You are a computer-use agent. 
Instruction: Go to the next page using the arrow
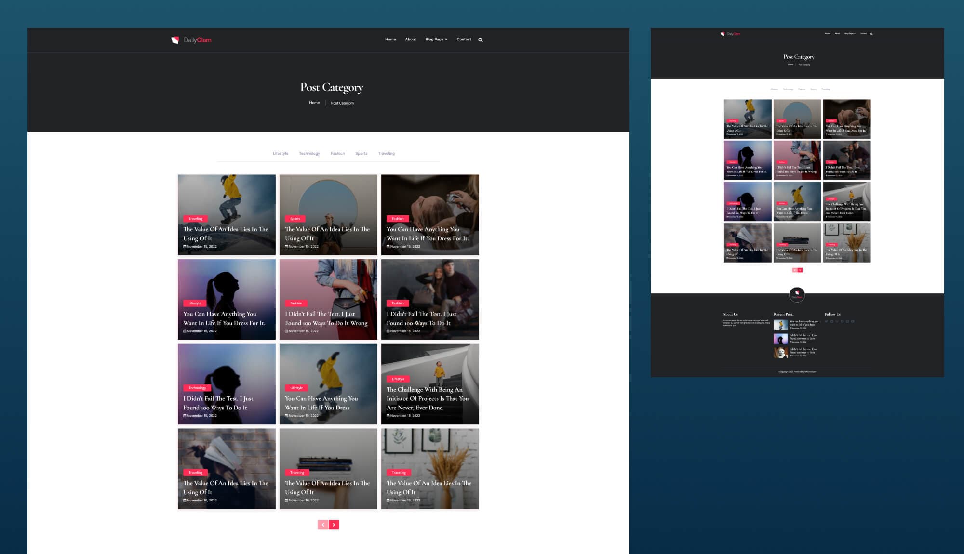click(x=334, y=524)
